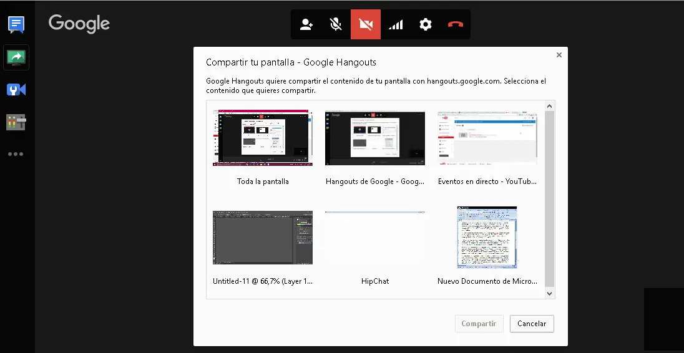
Task: Select the Hangouts de Google window thumbnail
Action: 375,138
